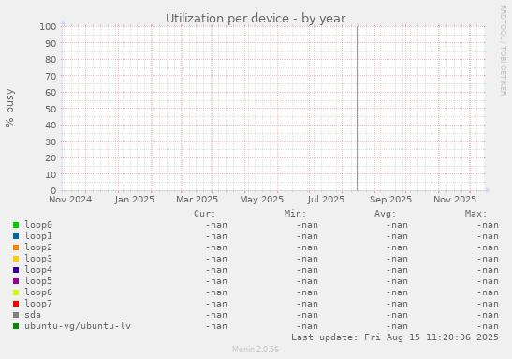Click ubuntu-vg/ubuntu-lv's Avg -nan value
The width and height of the screenshot is (512, 359).
397,326
